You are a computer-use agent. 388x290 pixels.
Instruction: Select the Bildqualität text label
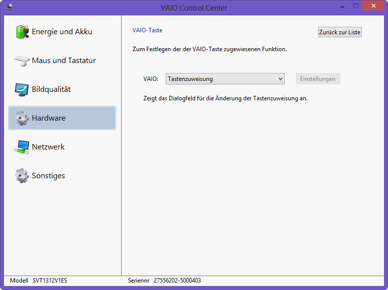[51, 89]
